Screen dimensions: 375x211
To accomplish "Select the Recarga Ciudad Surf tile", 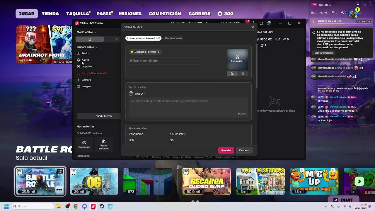I will coord(206,181).
